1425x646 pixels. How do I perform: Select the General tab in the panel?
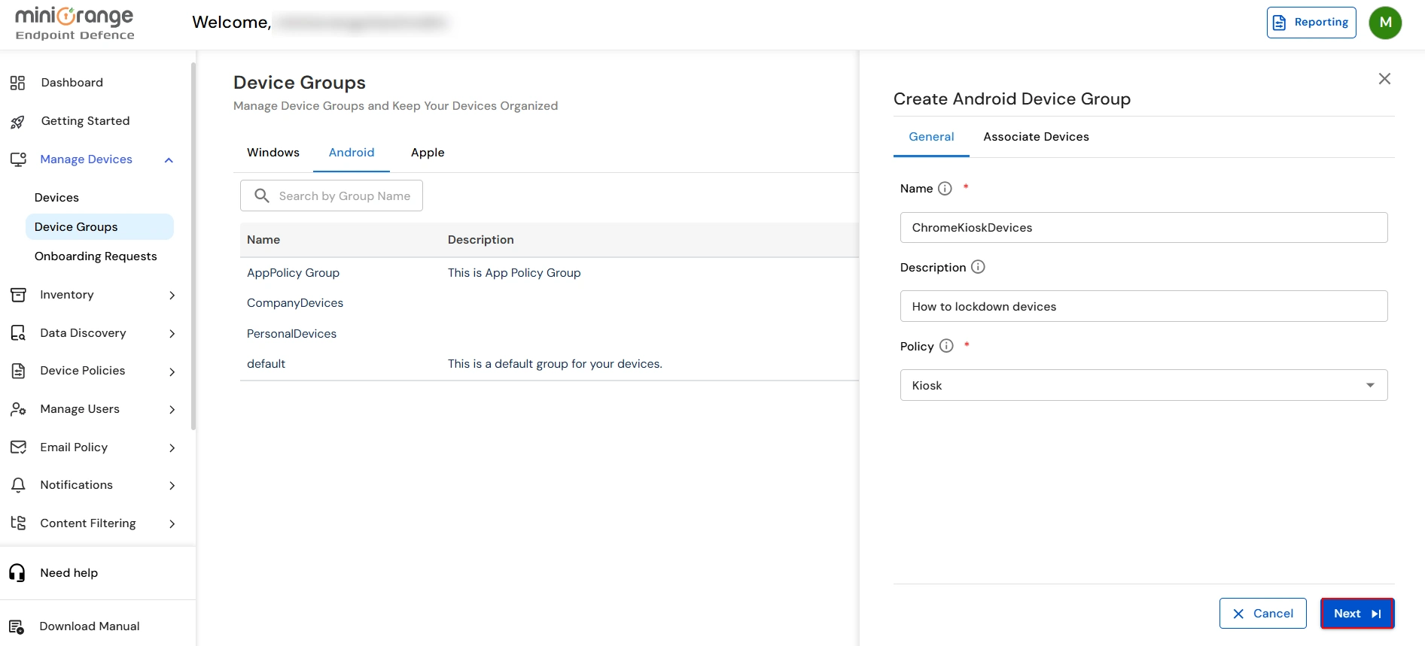931,137
